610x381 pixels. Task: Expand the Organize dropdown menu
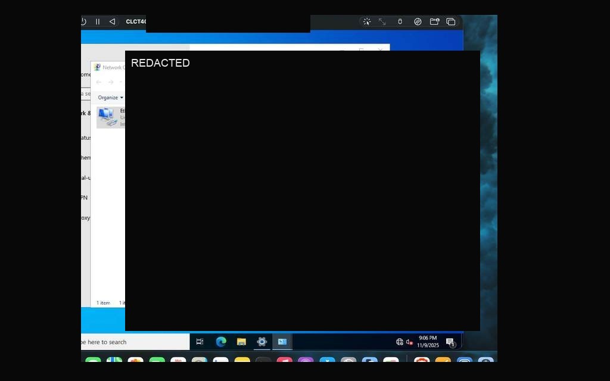pos(110,98)
